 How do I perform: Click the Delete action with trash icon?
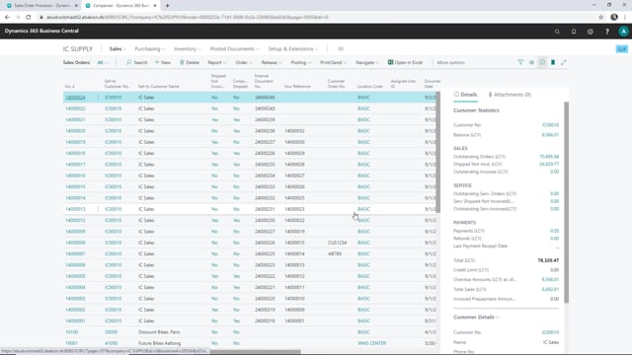pos(190,62)
